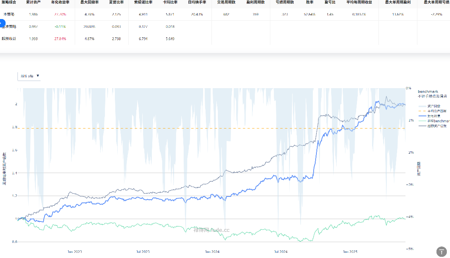
Task: Click the red 27.84% excess return value
Action: [60, 39]
